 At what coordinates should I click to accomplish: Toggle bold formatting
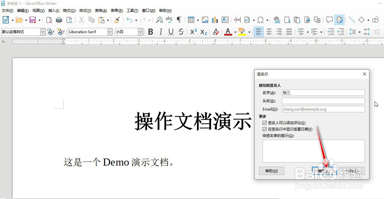(x=151, y=32)
